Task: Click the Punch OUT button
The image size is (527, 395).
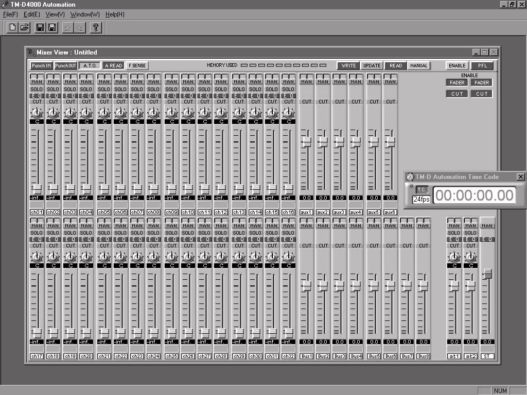Action: 65,65
